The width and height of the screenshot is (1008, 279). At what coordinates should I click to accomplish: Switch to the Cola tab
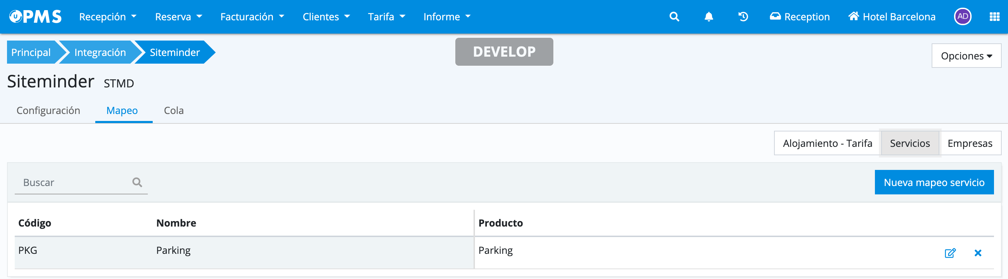(x=173, y=110)
